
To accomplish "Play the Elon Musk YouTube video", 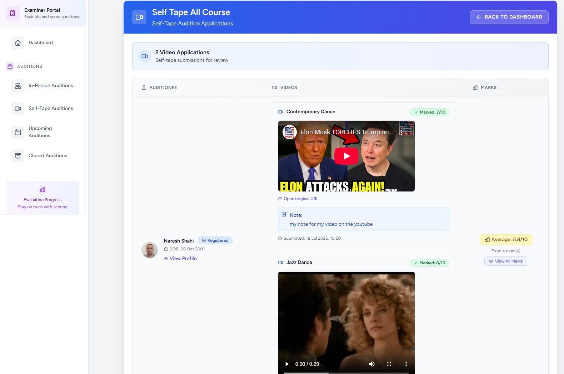I will (x=346, y=156).
